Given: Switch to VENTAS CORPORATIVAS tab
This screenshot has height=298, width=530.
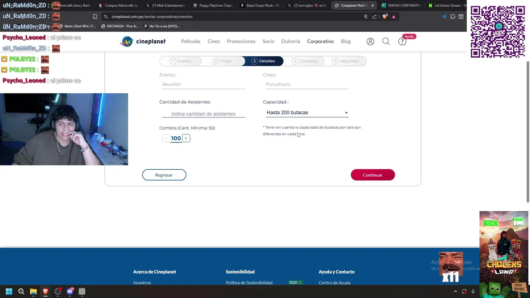Looking at the screenshot, I should 401,5.
